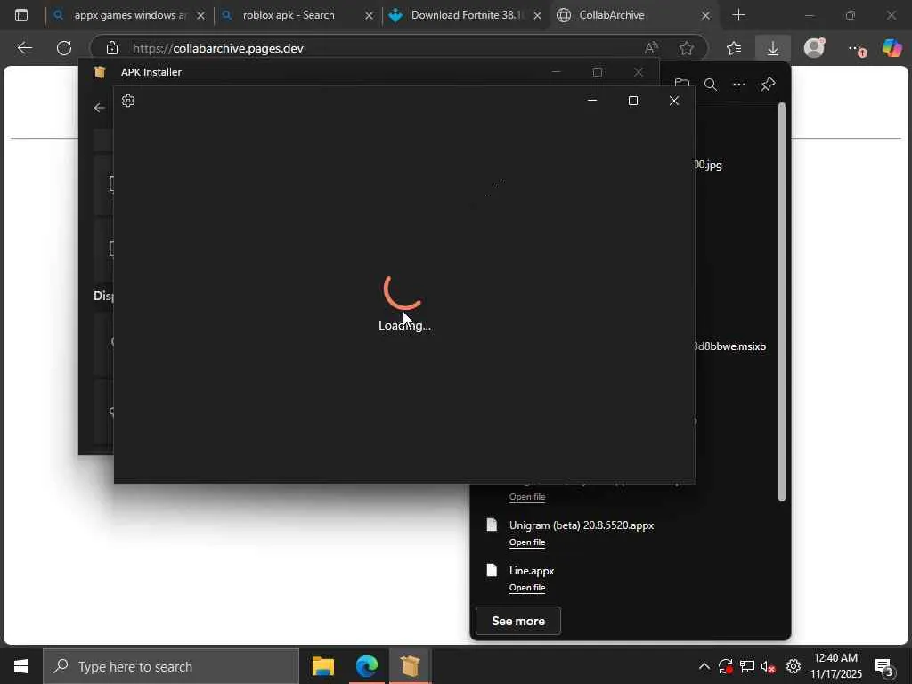This screenshot has width=912, height=684.
Task: Open the network tray icon
Action: [747, 666]
